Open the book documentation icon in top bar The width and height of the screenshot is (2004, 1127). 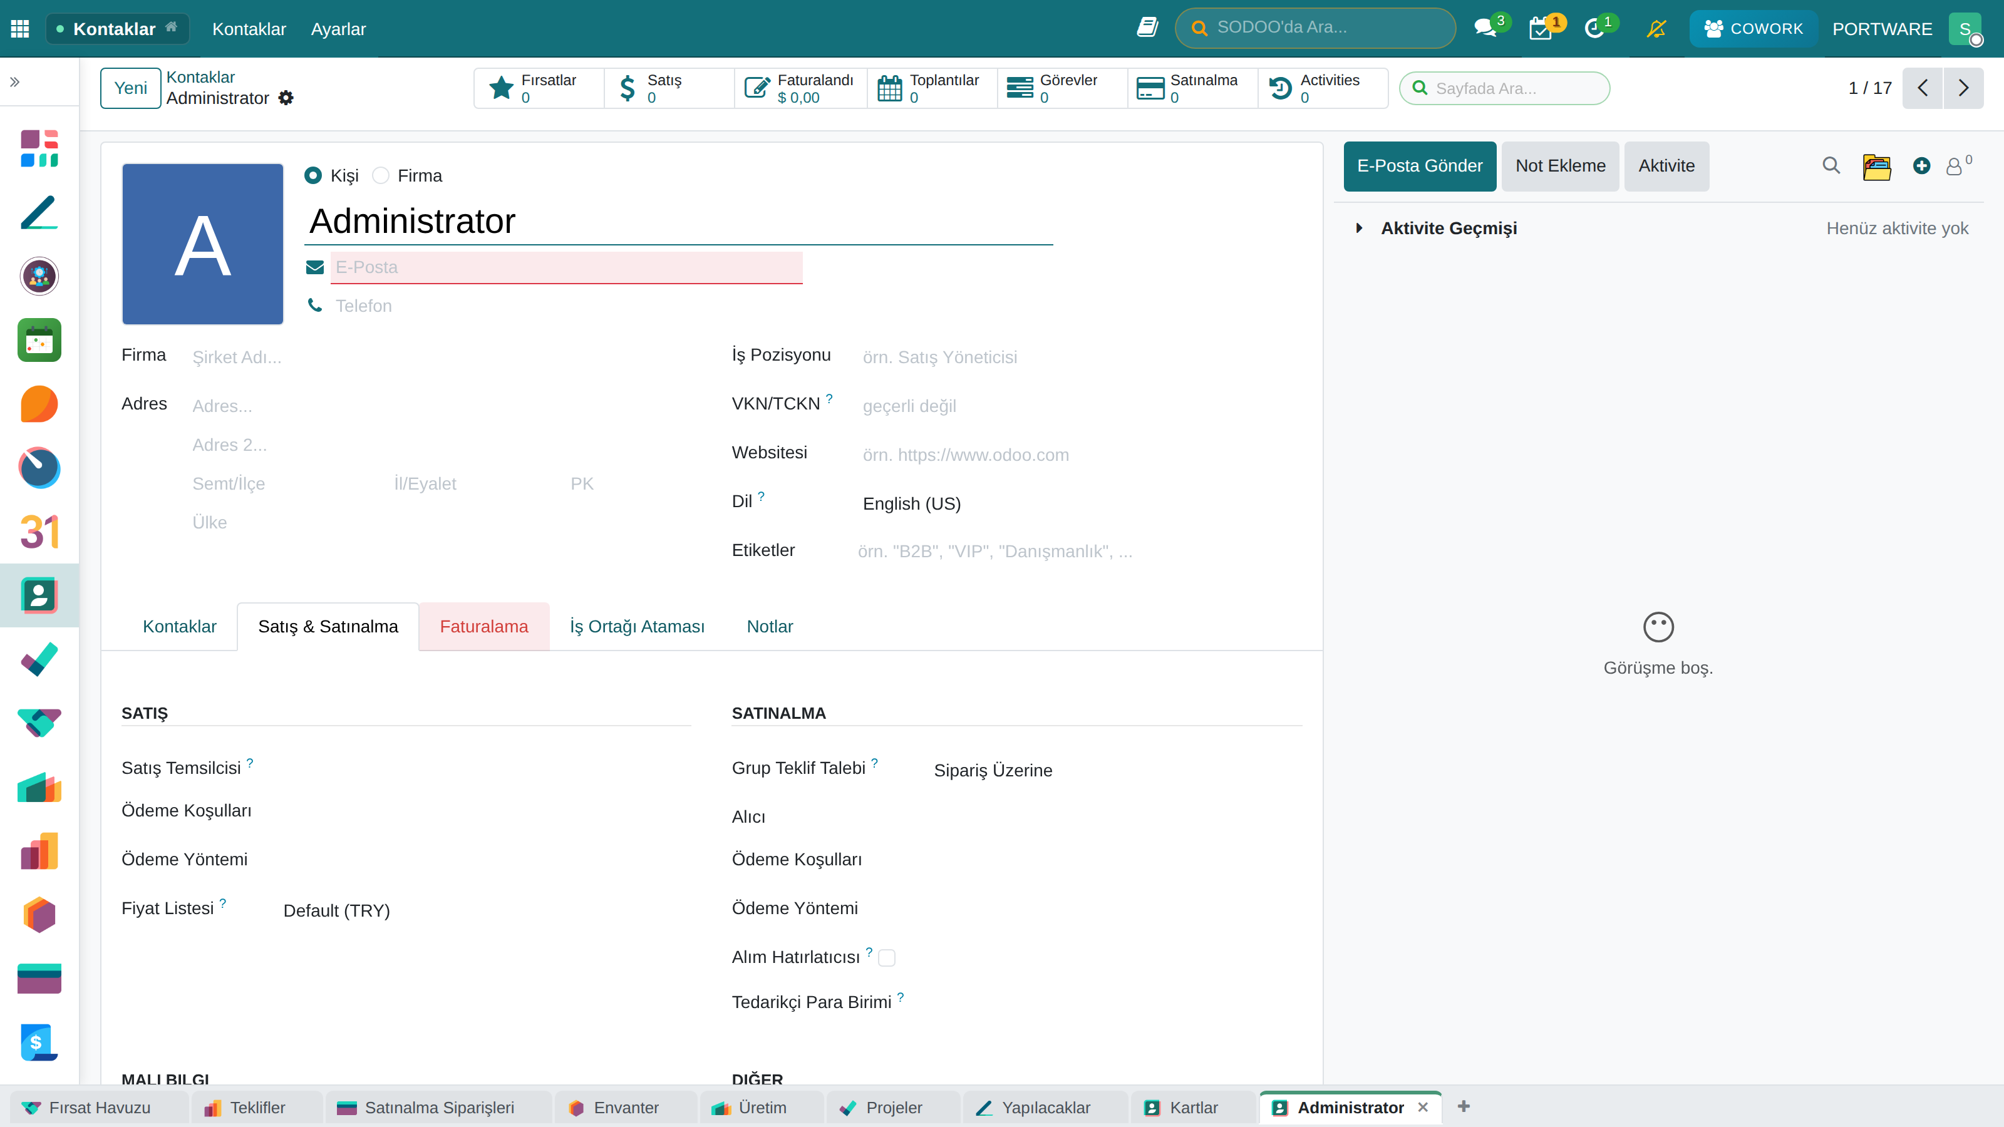click(1147, 28)
